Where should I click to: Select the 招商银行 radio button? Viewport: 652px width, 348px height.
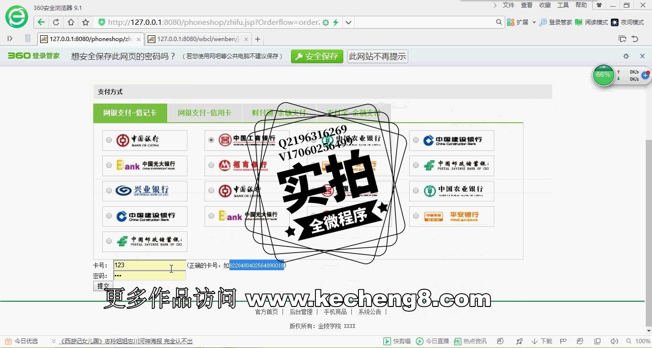point(211,165)
